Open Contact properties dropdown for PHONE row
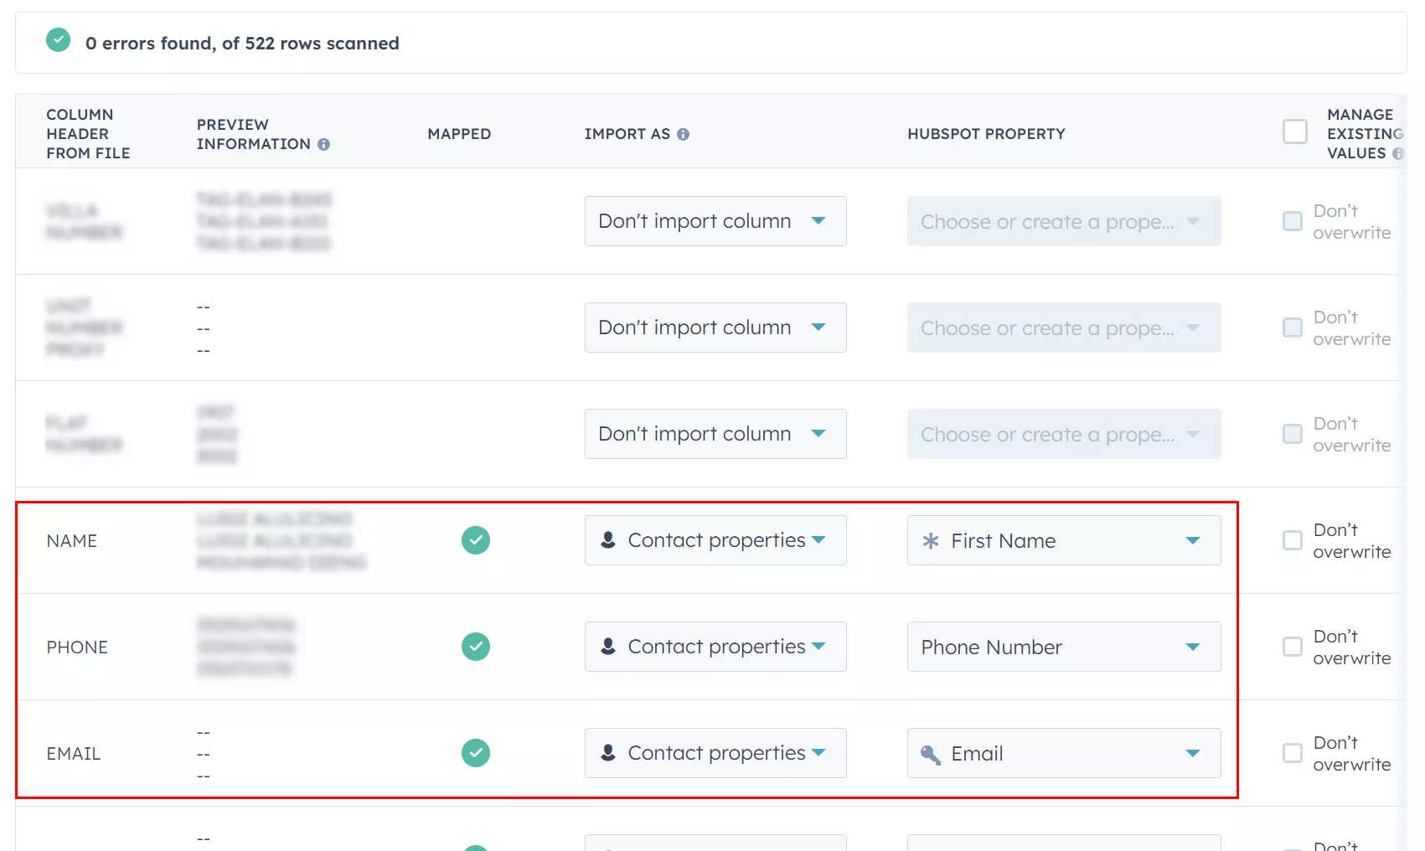1425x851 pixels. [715, 647]
